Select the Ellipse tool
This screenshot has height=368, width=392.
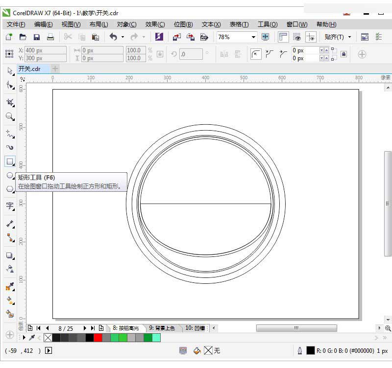10,176
